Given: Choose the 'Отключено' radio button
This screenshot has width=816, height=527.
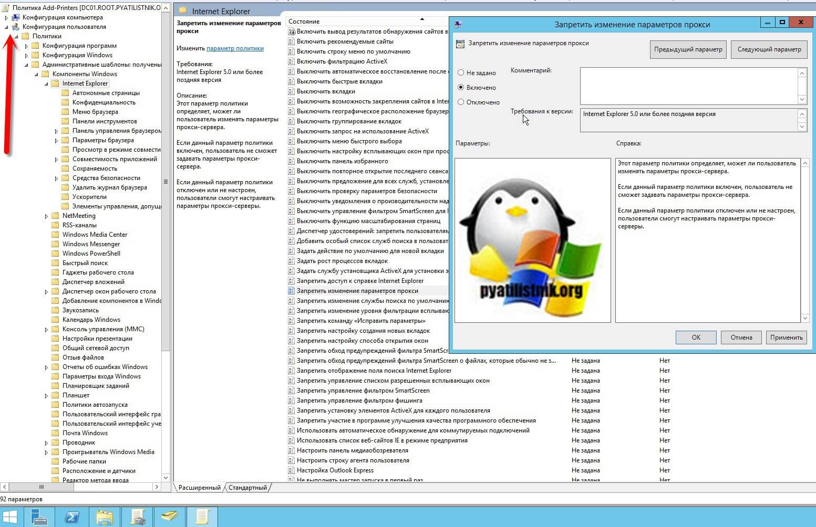Looking at the screenshot, I should tap(461, 102).
